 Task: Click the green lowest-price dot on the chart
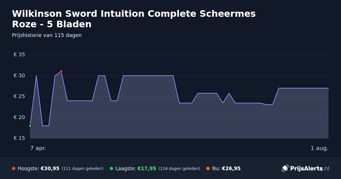pyautogui.click(x=30, y=126)
